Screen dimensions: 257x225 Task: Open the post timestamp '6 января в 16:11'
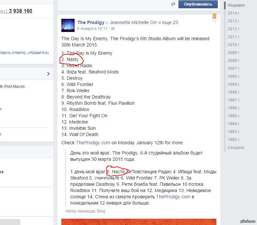click(x=92, y=29)
